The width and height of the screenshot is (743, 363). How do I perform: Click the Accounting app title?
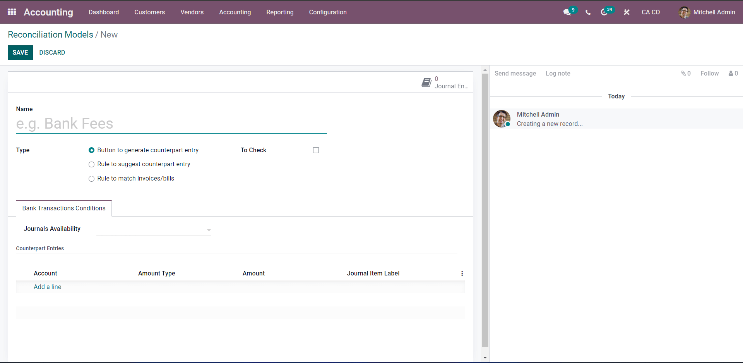48,12
